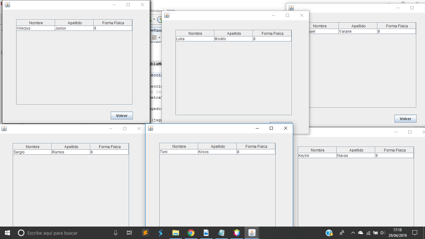Screen dimensions: 425x239
Task: Select the cell "Sergio"
Action: [x=32, y=152]
